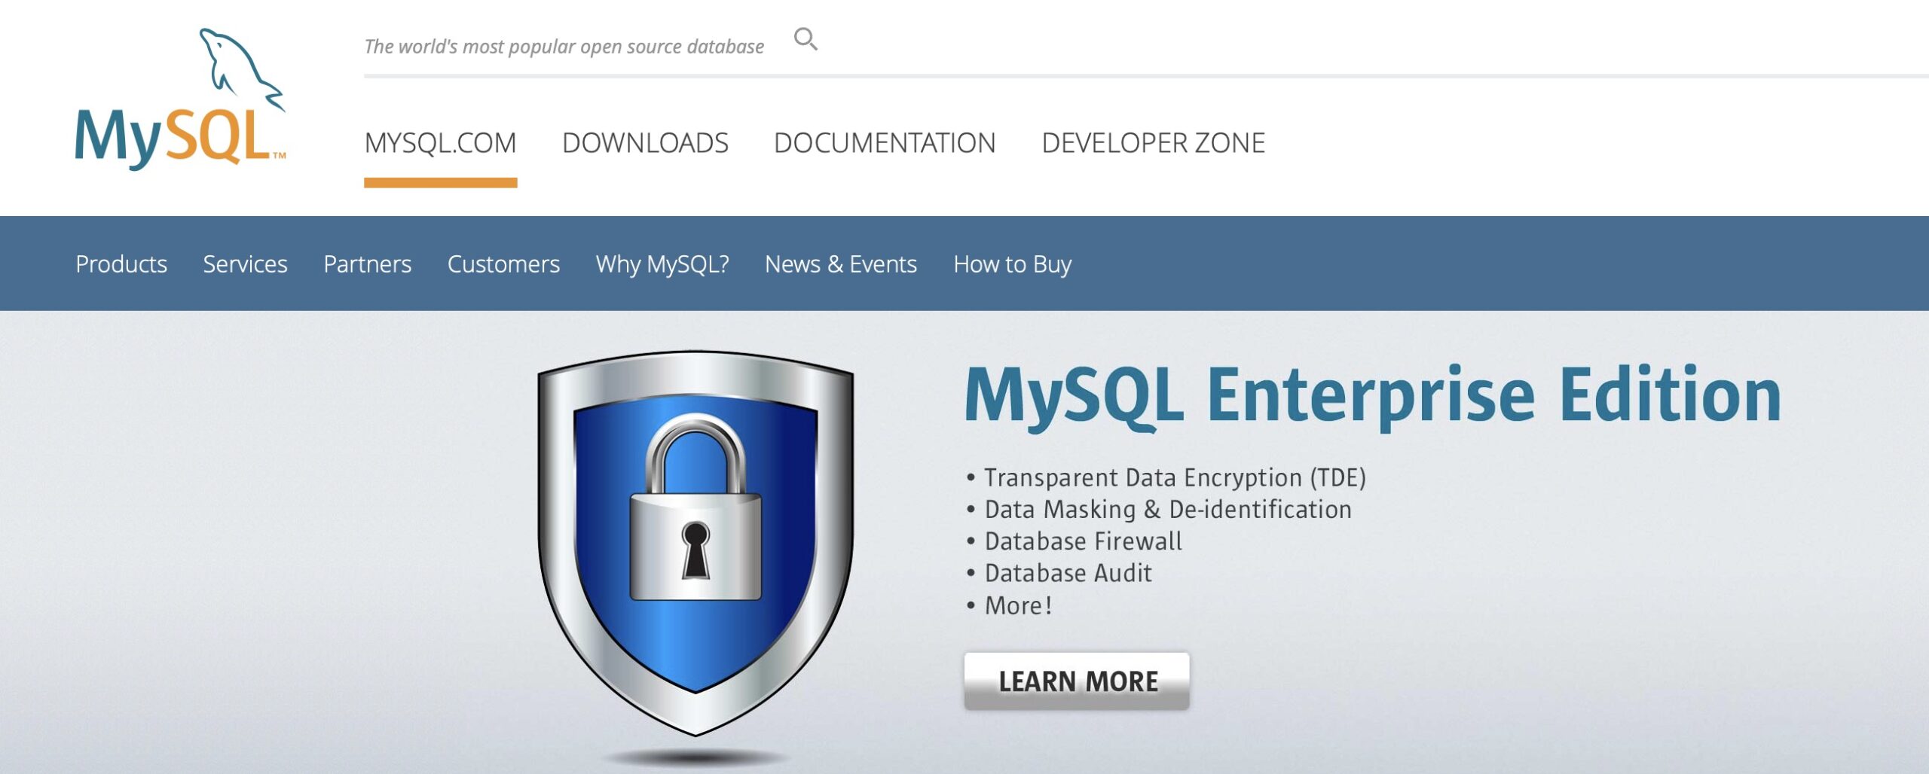The image size is (1929, 774).
Task: Choose Customers from the navigation bar
Action: 503,264
